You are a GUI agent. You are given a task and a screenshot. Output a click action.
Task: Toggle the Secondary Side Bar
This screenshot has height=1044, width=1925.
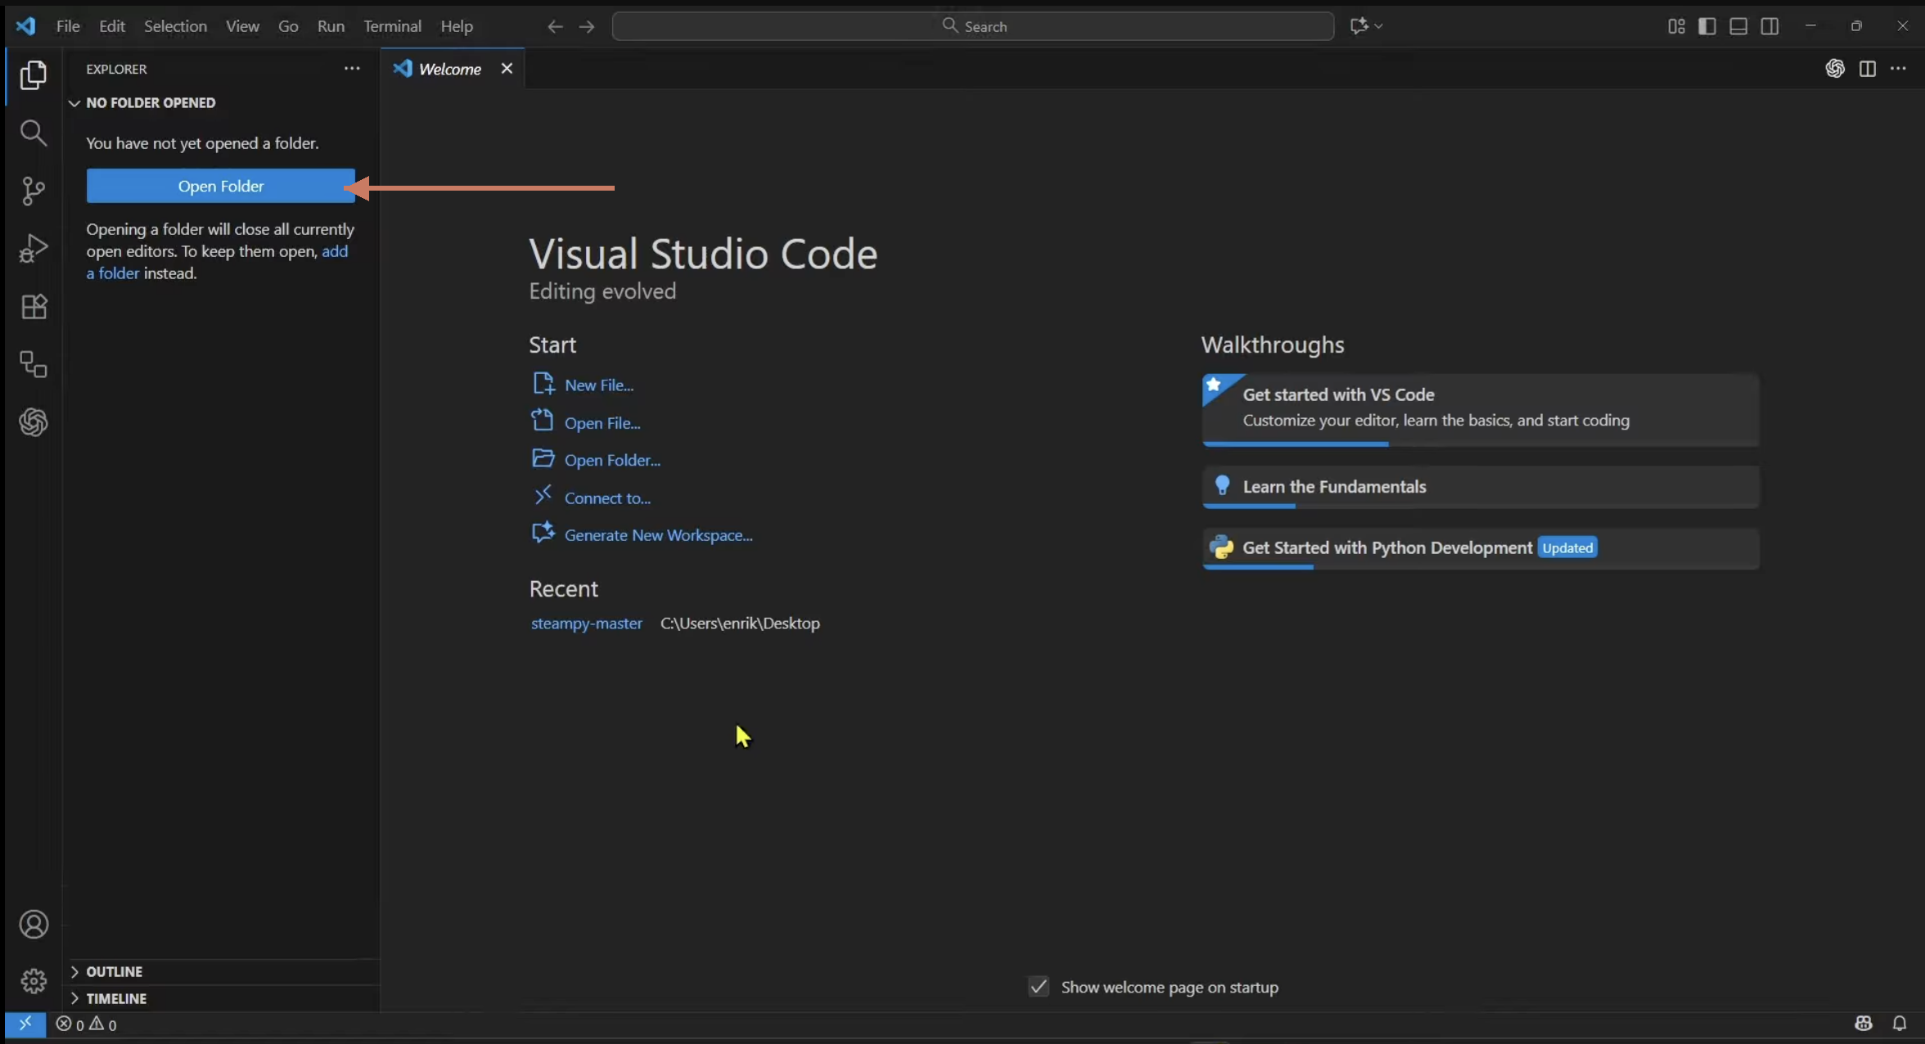click(1769, 26)
